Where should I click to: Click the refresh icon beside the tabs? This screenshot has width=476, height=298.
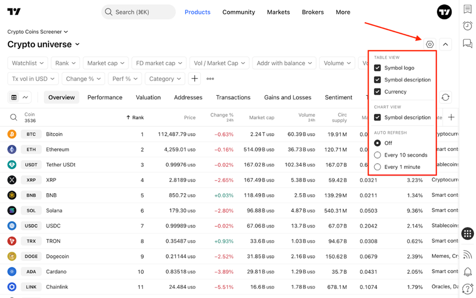tap(445, 97)
